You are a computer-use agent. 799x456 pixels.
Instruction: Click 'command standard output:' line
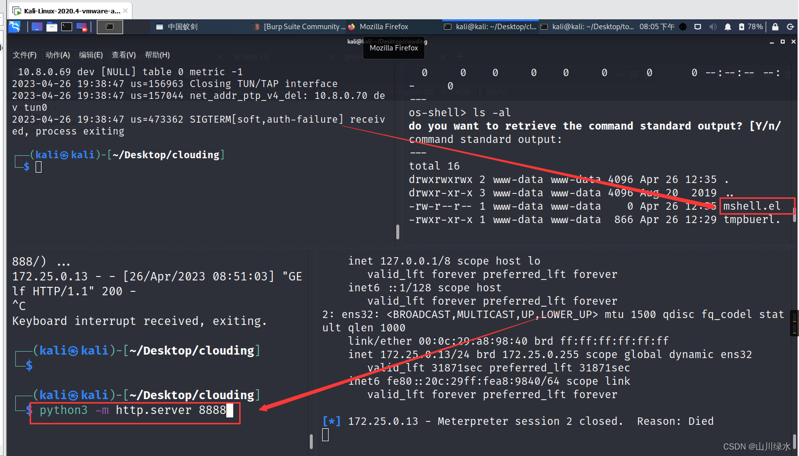[x=485, y=139]
